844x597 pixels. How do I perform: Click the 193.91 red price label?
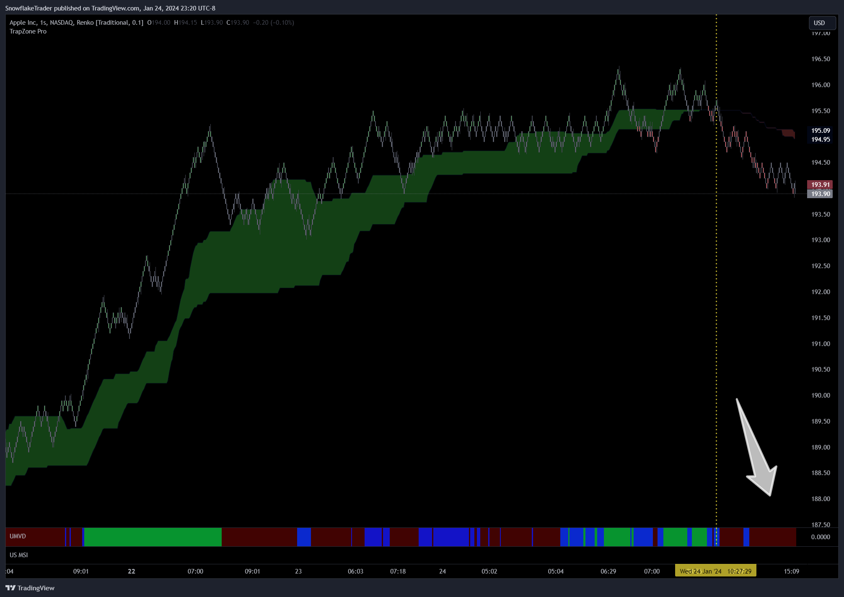tap(820, 185)
